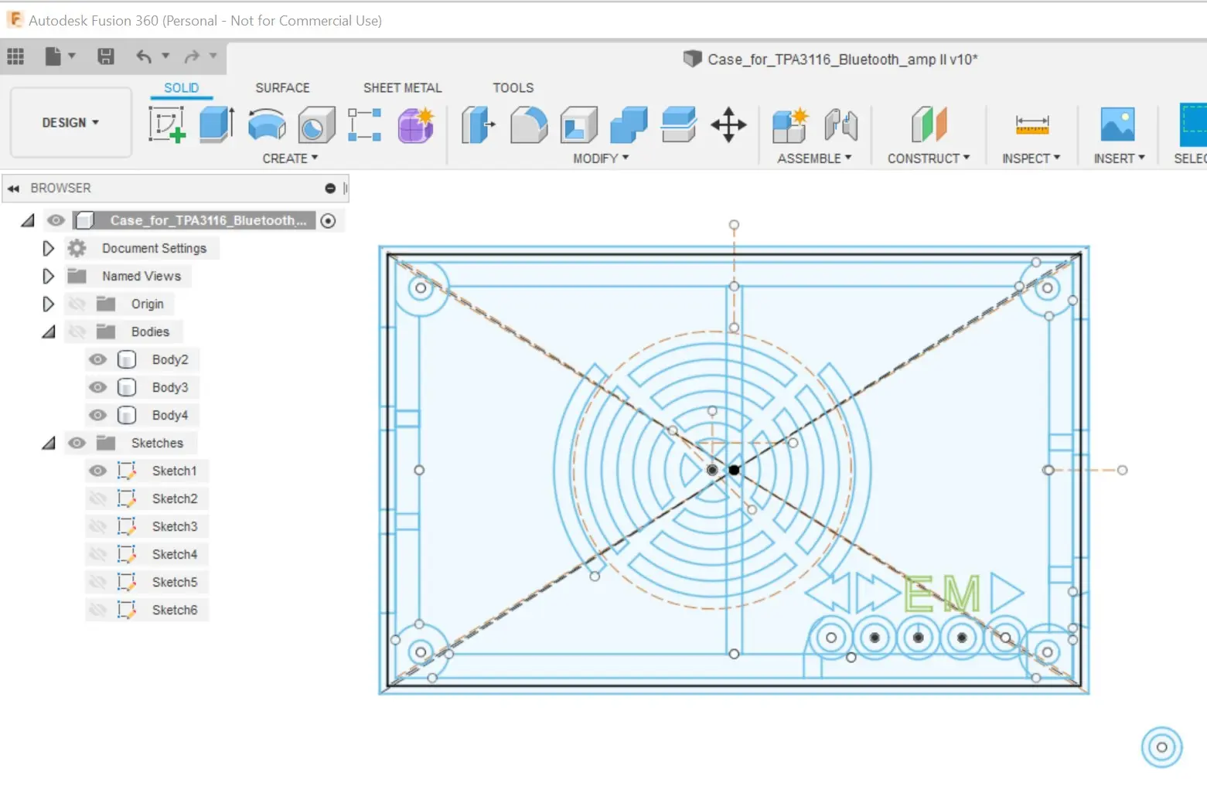The height and width of the screenshot is (789, 1207).
Task: Start the Create Sketch tool
Action: (167, 124)
